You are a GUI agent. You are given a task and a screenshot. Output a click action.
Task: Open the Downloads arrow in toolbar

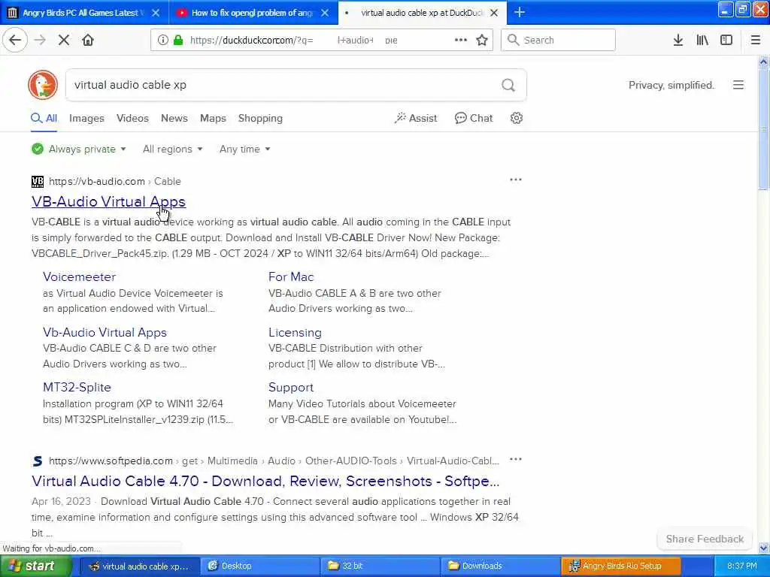coord(678,41)
